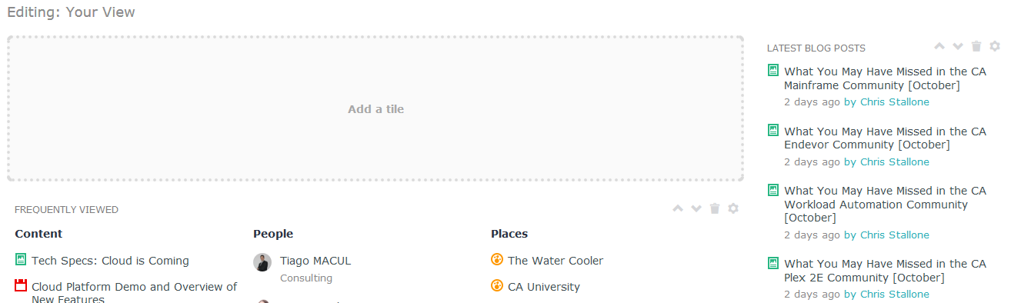Delete the Frequently Viewed tile
Viewport: 1011px width, 303px height.
(715, 208)
